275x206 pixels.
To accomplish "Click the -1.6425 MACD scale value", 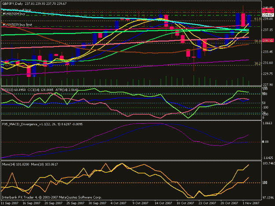I will [x=268, y=158].
